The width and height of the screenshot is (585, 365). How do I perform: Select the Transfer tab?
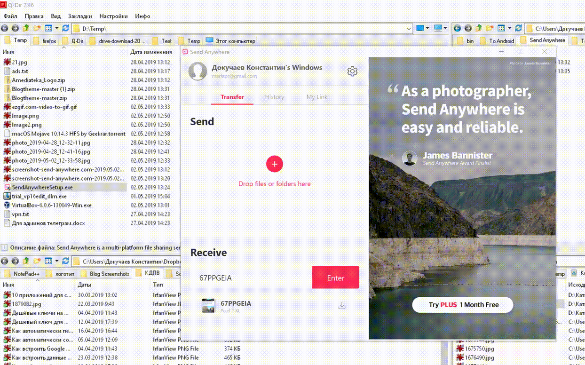(232, 97)
